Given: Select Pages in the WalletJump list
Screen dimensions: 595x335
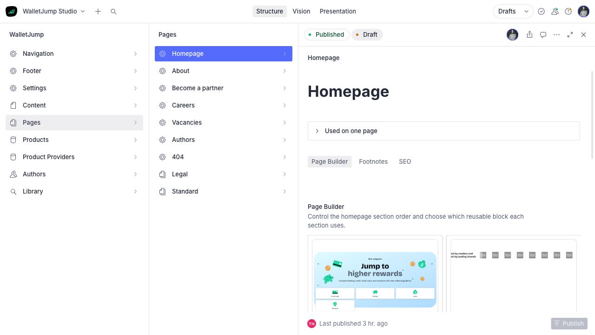Looking at the screenshot, I should [x=74, y=122].
